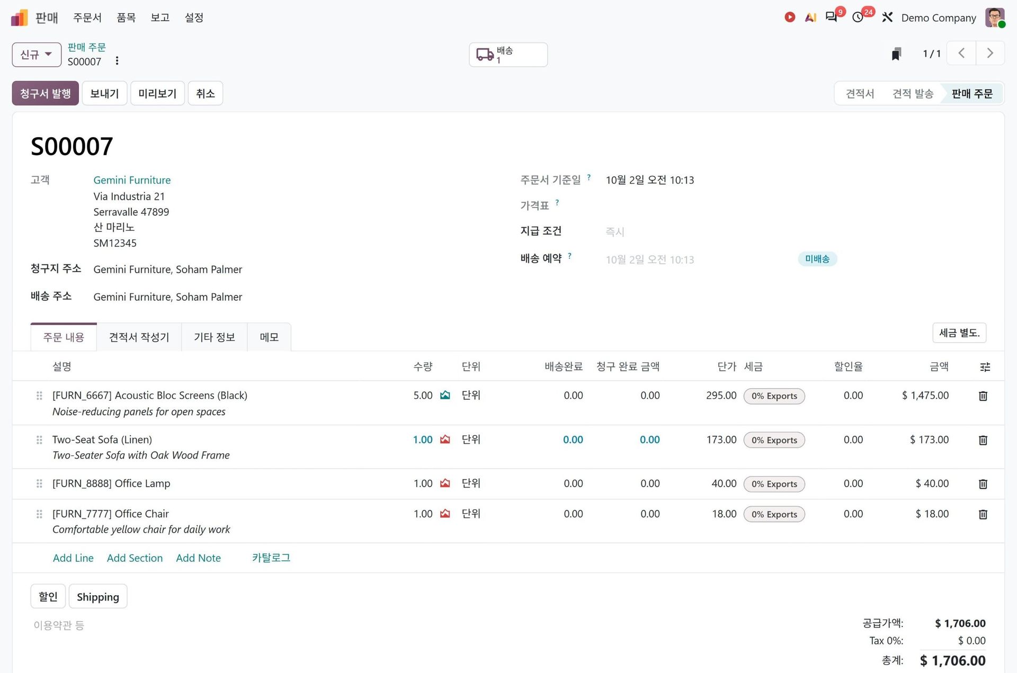Click forecast chart icon on Office Lamp row

click(445, 483)
